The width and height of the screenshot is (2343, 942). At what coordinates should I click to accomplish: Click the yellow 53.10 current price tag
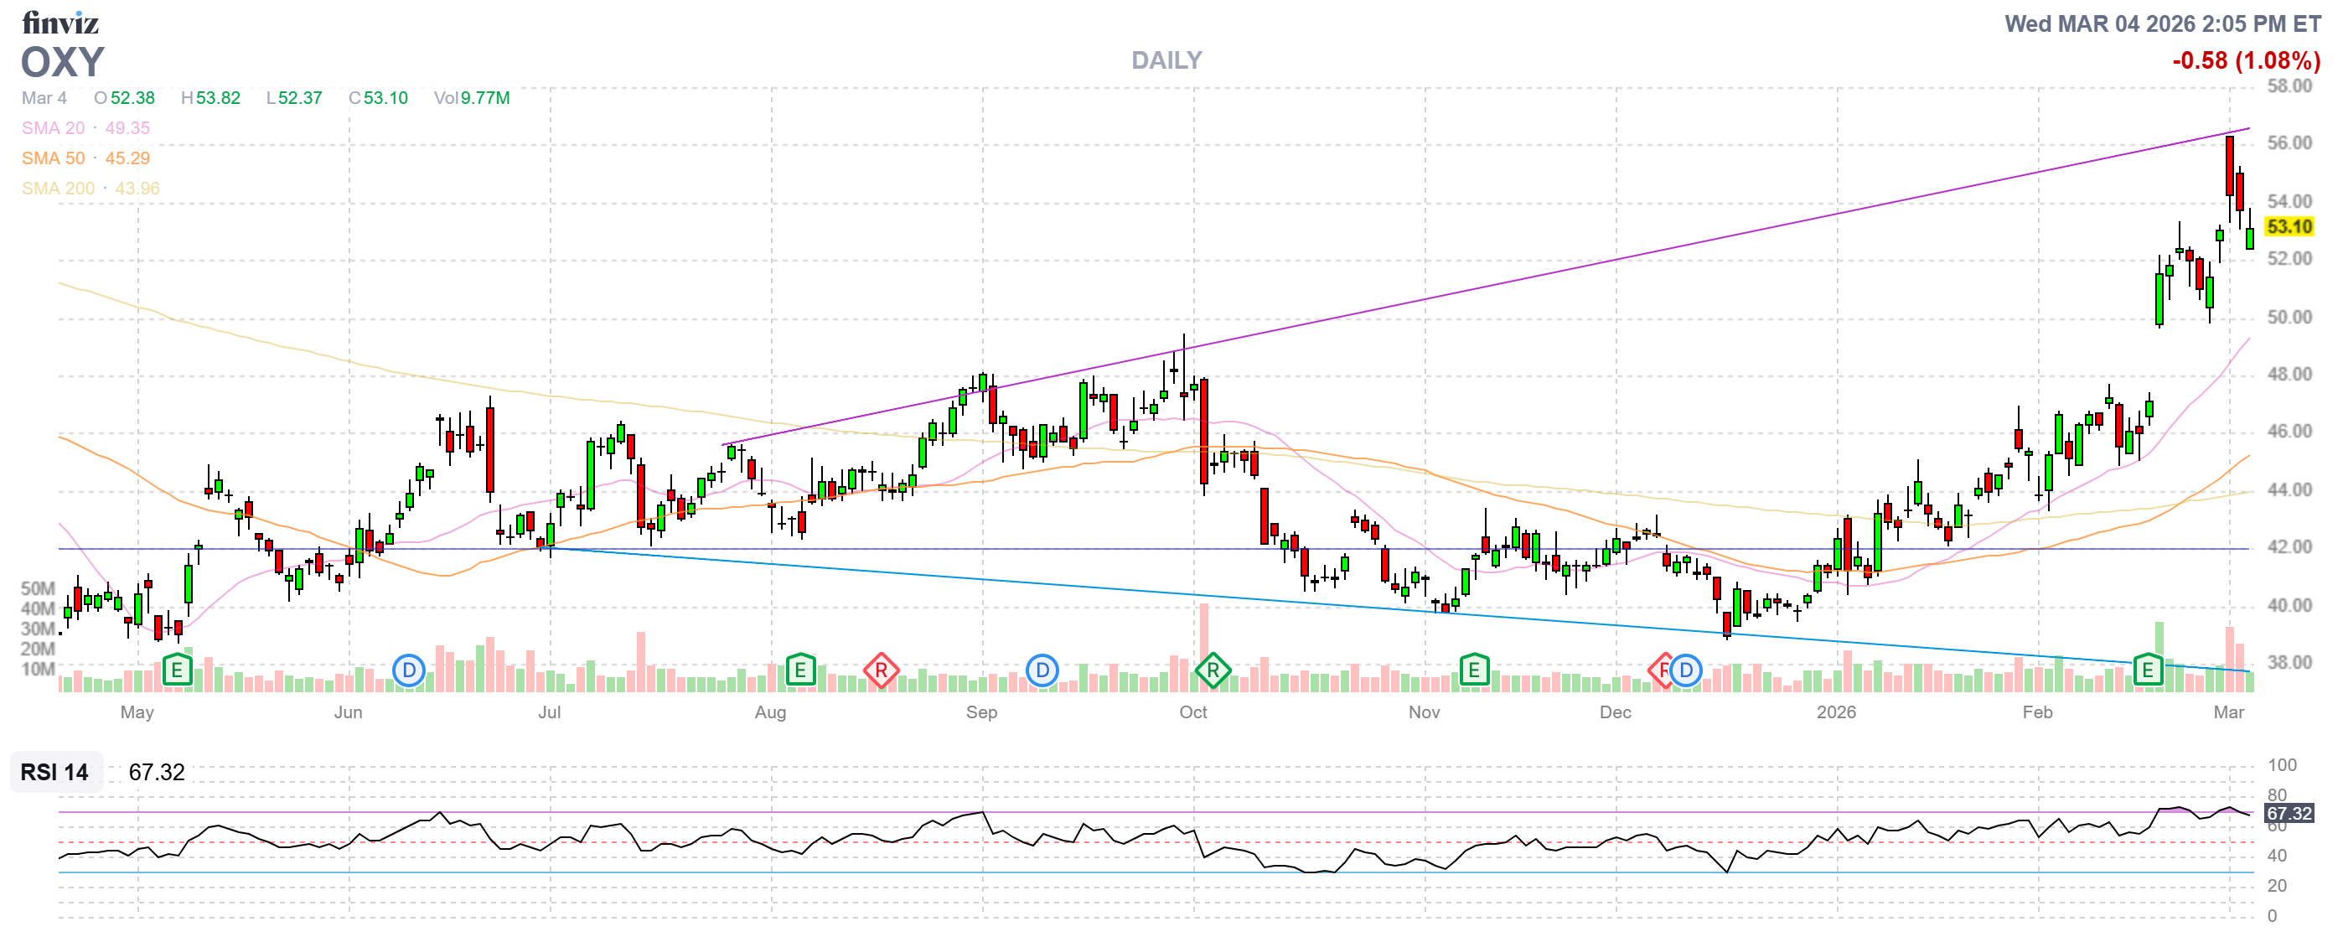pos(2289,226)
